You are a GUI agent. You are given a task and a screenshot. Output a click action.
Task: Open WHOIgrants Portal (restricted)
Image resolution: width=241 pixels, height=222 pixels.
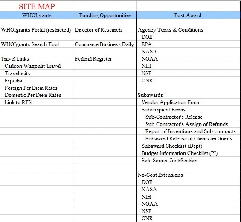coord(36,30)
